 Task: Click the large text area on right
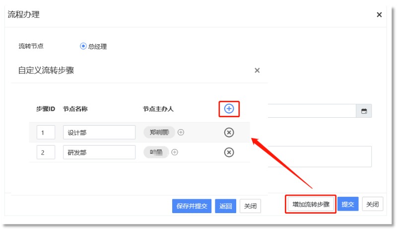point(320,156)
